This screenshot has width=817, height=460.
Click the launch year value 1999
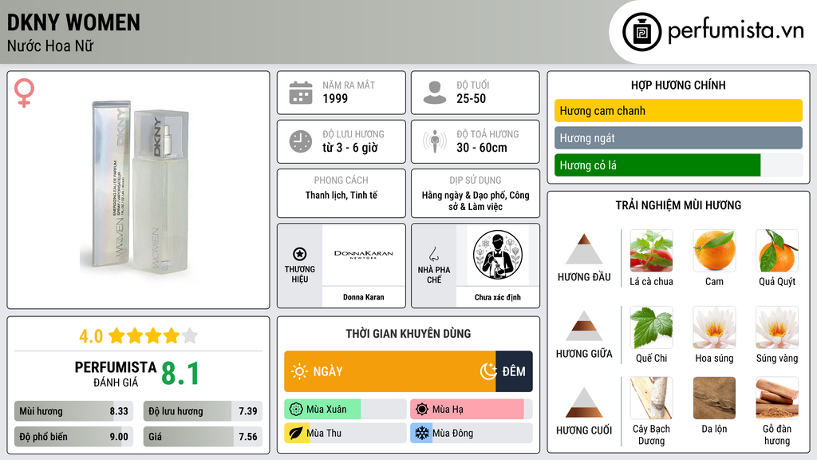(x=335, y=98)
